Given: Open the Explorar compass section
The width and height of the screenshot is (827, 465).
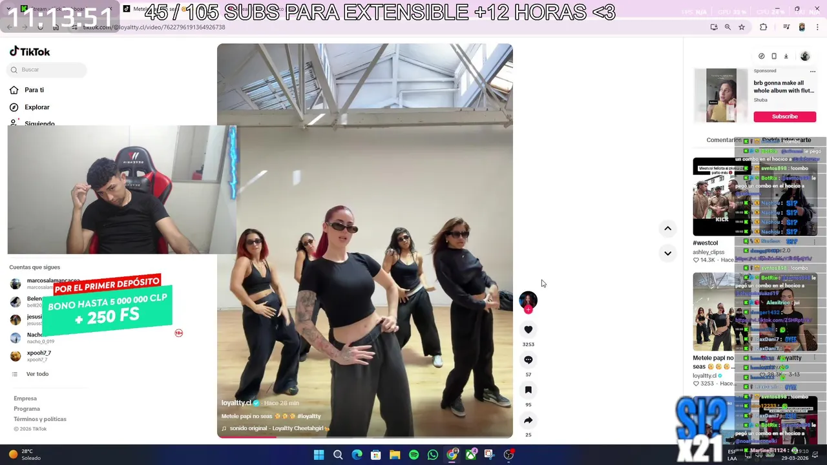Looking at the screenshot, I should pyautogui.click(x=30, y=107).
